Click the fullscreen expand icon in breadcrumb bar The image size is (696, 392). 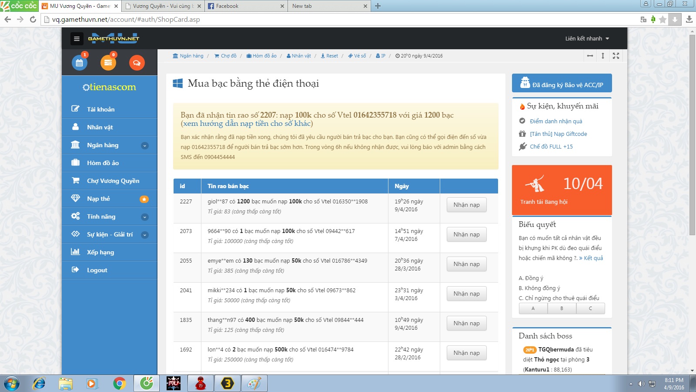(x=616, y=56)
